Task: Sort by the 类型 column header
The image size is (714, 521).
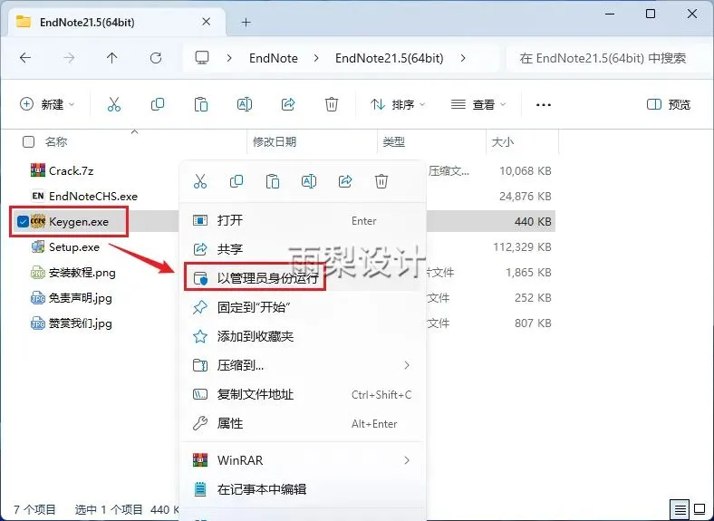Action: [x=394, y=141]
